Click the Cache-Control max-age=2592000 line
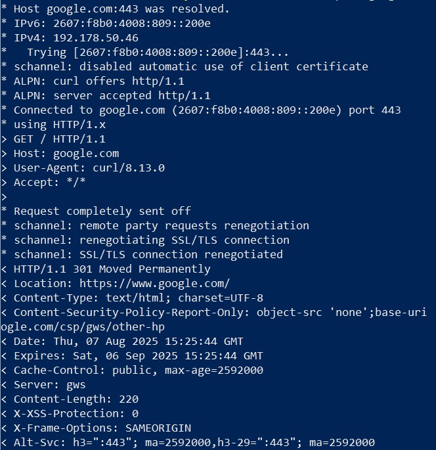The height and width of the screenshot is (450, 436). click(x=138, y=371)
